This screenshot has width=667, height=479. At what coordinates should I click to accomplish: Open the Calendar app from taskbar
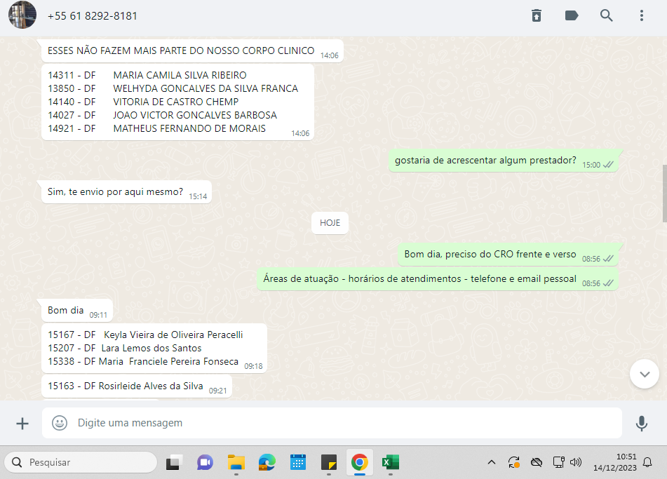298,462
